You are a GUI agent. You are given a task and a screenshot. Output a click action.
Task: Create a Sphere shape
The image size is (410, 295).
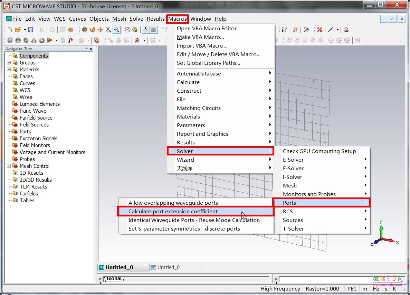point(18,40)
